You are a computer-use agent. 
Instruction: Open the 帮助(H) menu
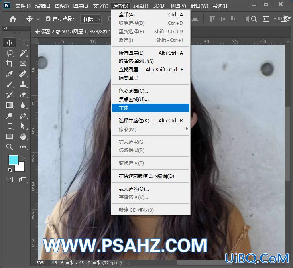click(220, 6)
